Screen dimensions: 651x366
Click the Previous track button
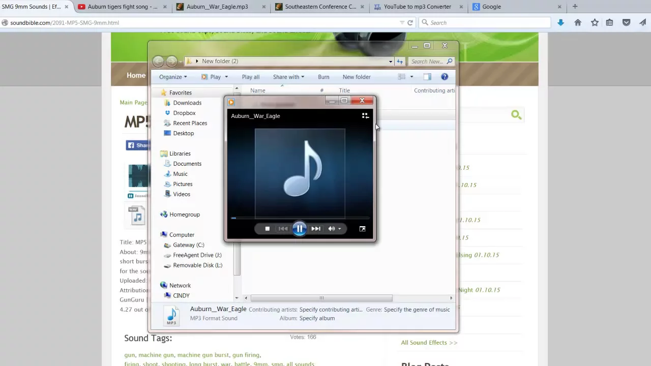click(283, 229)
